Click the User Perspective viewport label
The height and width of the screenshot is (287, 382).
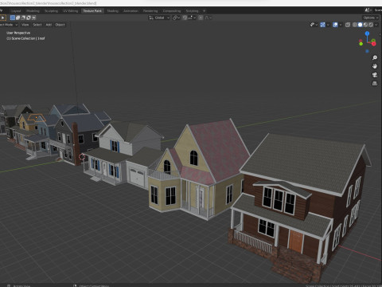tap(18, 33)
